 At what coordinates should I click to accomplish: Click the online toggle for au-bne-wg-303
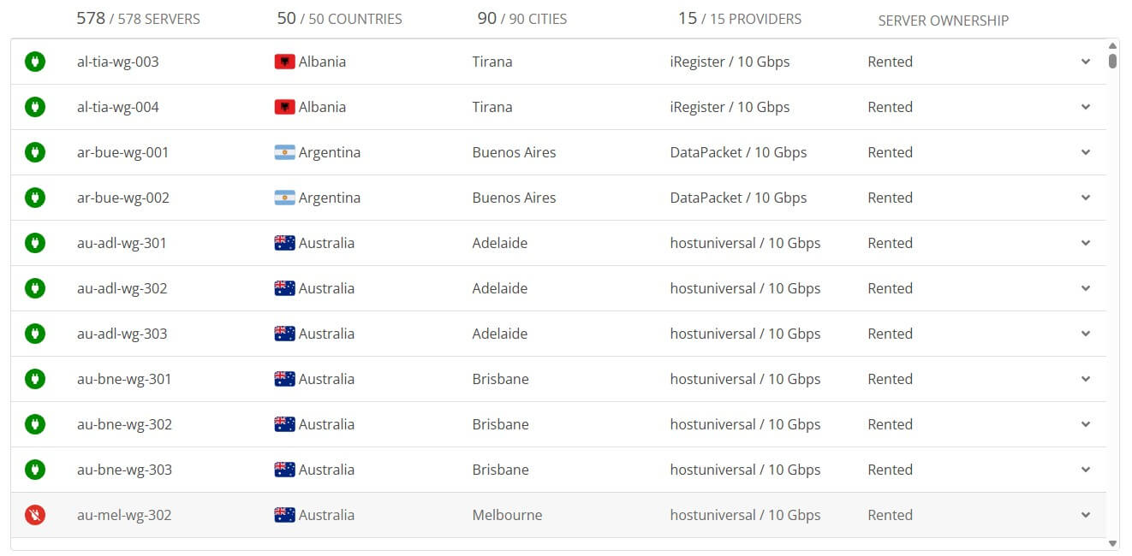(x=34, y=469)
